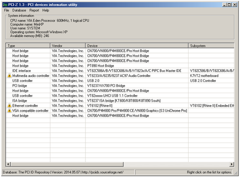
Task: Sort list by Type column header
Action: (28, 46)
